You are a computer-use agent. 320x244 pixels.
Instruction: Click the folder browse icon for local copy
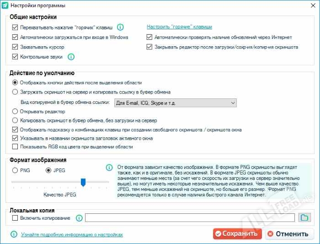[304, 218]
